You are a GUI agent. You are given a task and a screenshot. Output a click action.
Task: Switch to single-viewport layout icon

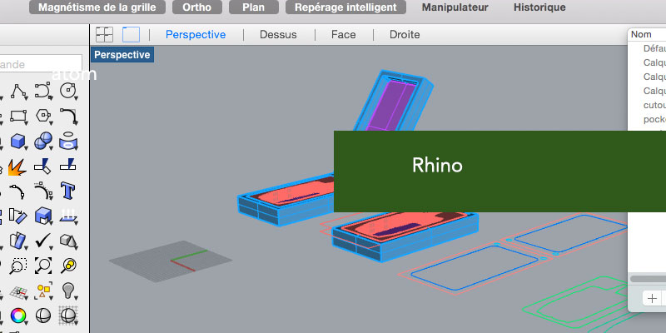(x=131, y=34)
